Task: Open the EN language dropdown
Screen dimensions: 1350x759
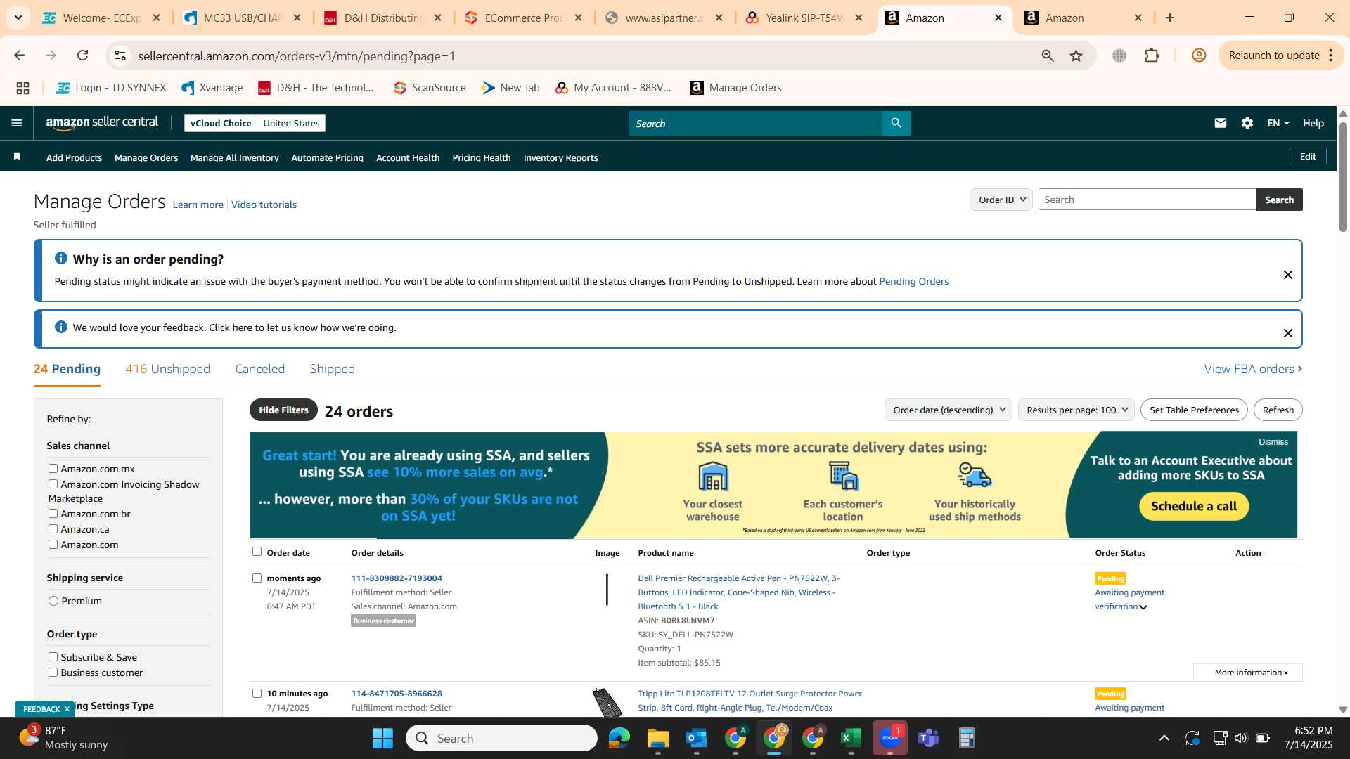Action: [1278, 123]
